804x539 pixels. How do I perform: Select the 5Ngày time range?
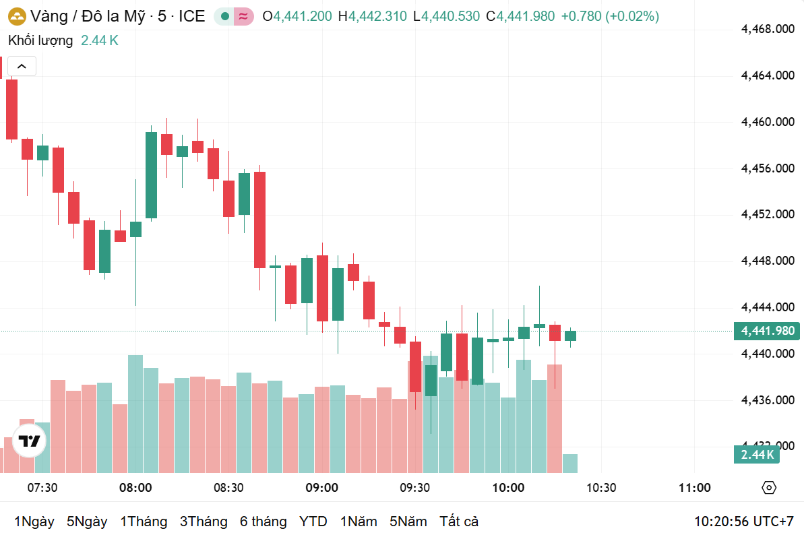pos(87,521)
